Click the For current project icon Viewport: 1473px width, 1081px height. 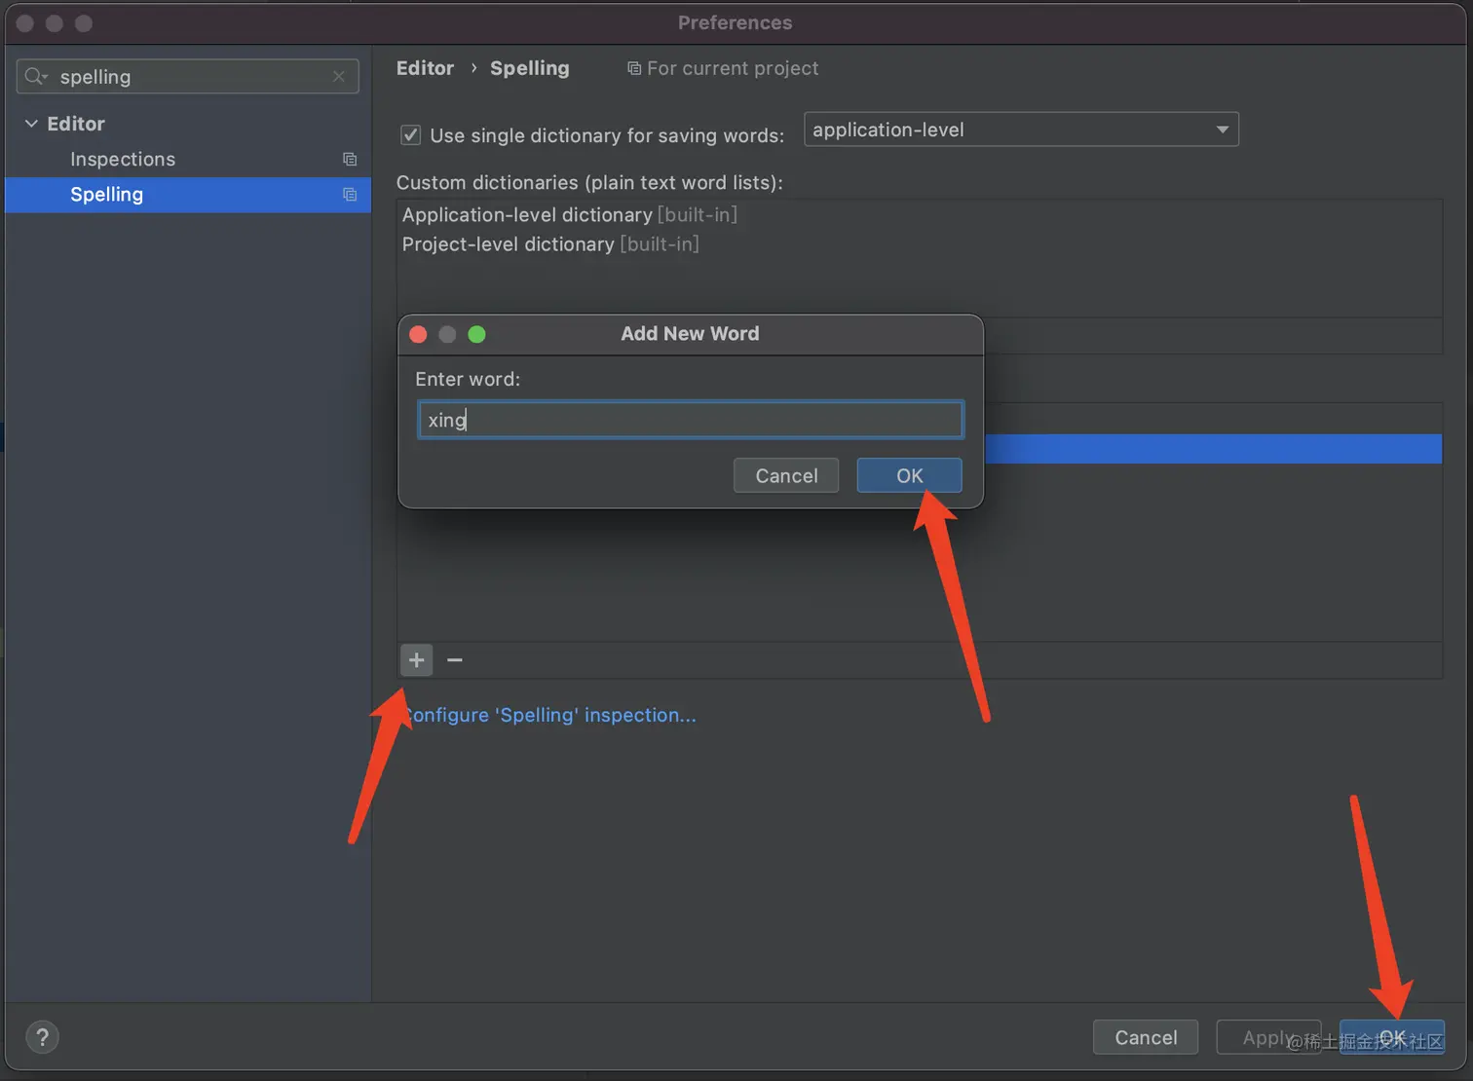tap(634, 68)
